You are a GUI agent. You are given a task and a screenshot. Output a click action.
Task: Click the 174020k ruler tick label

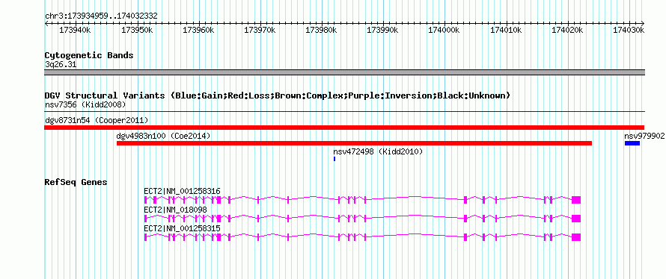click(567, 30)
